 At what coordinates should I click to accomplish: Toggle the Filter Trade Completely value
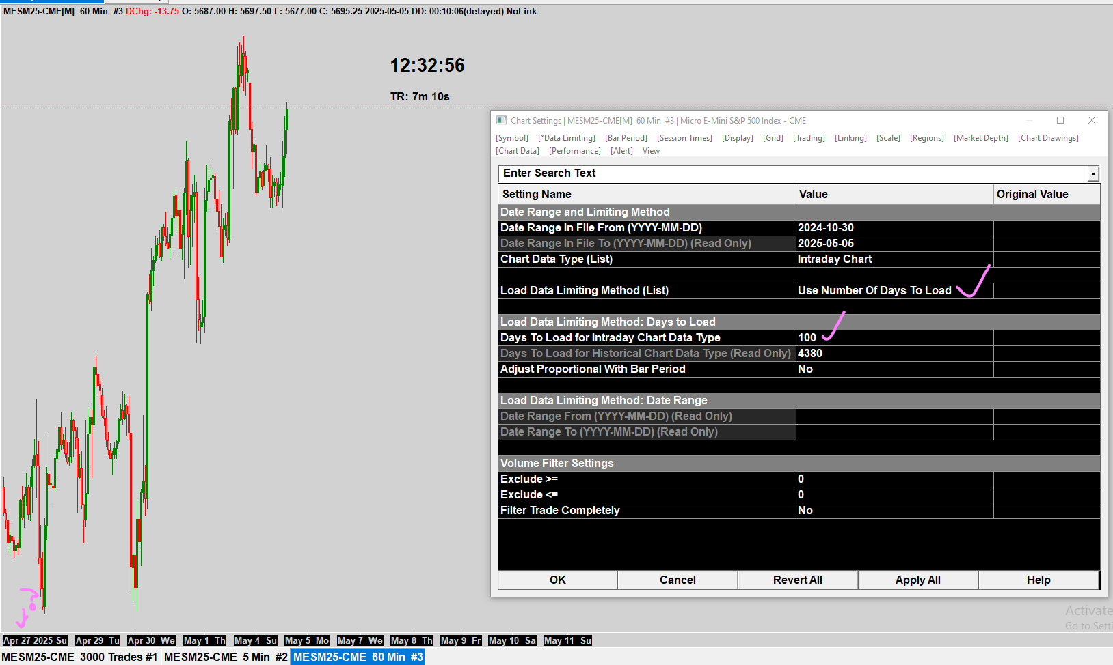(894, 511)
